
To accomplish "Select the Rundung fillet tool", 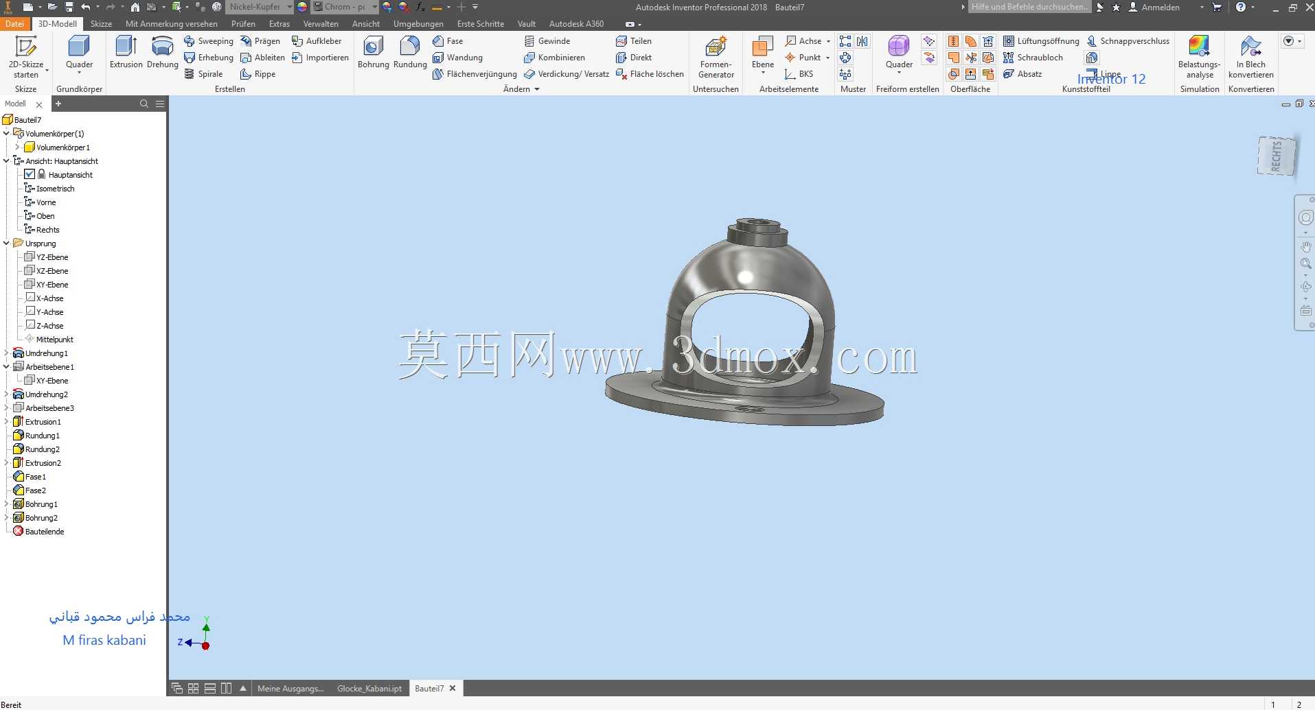I will [410, 53].
